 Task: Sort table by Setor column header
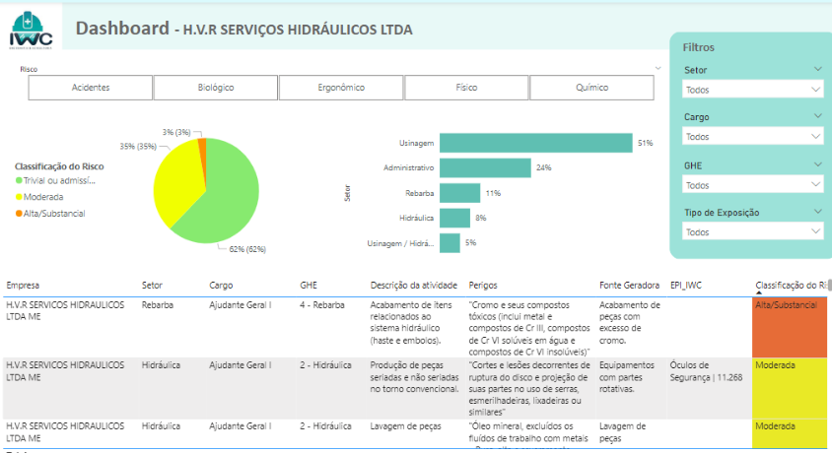tap(152, 285)
